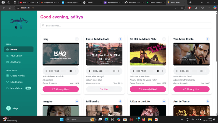
Task: Go to Home in sidebar
Action: (19, 49)
